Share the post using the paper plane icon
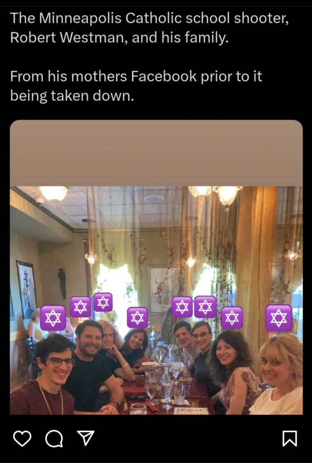Image resolution: width=312 pixels, height=463 pixels. tap(86, 438)
